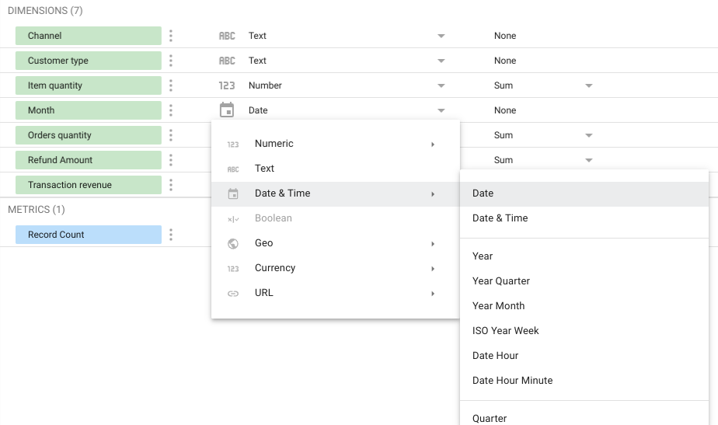Click the calendar icon in the Month row
This screenshot has height=425, width=718.
coord(227,110)
